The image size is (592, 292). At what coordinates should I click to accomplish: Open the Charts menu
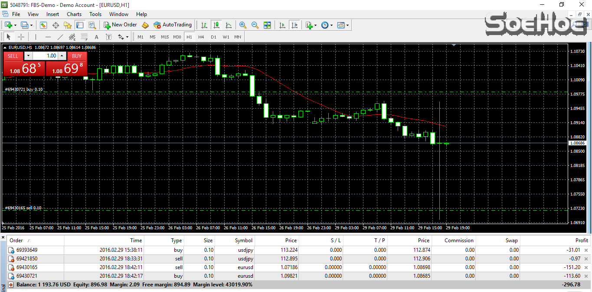[74, 14]
